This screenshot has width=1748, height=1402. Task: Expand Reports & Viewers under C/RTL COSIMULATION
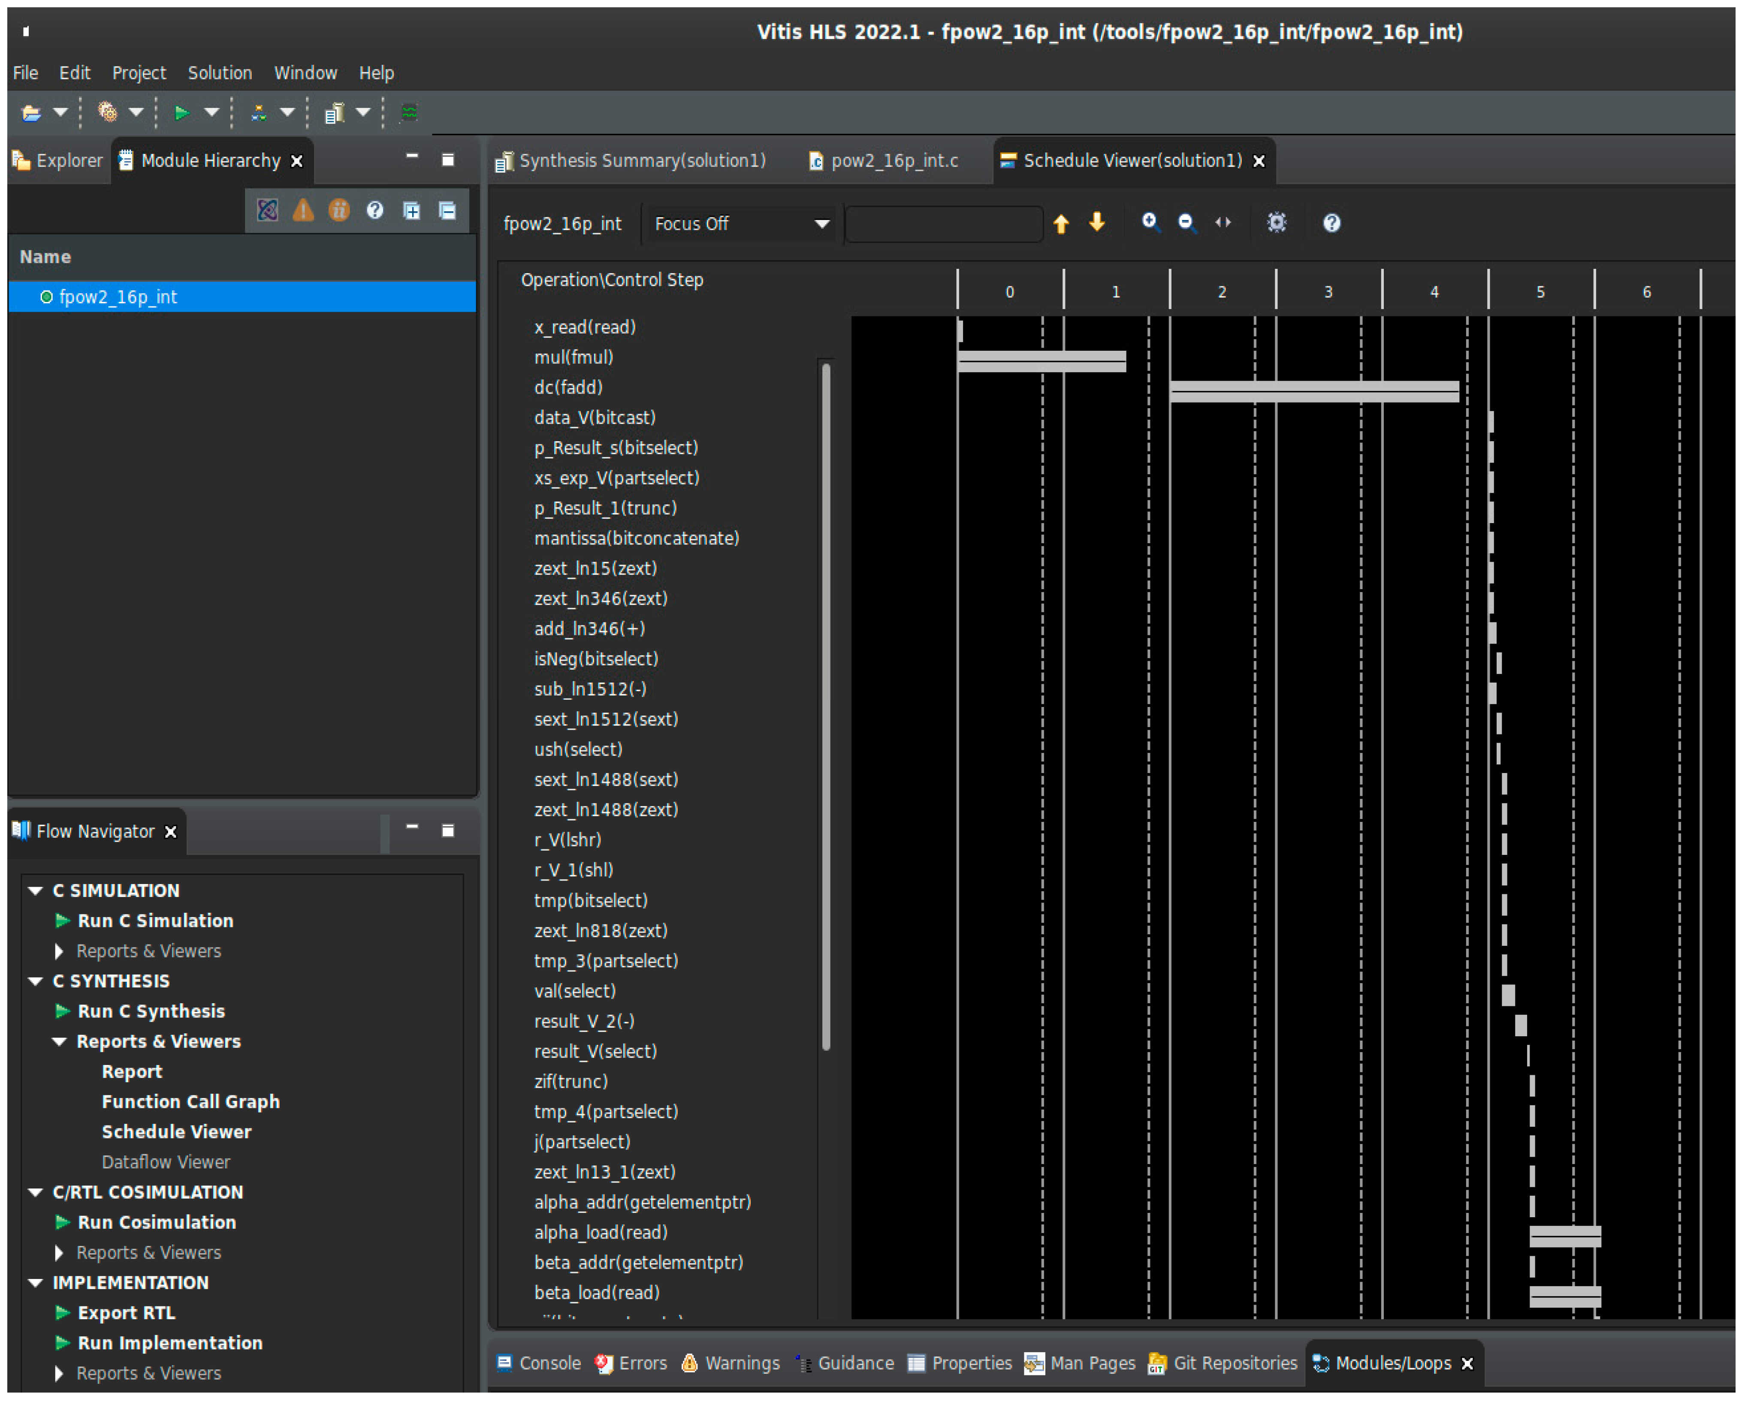pos(59,1253)
